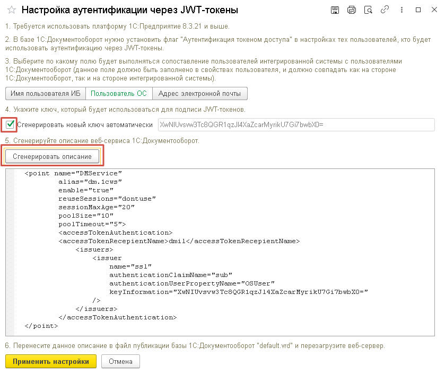Select 'Пользователь ОС' matching option
Screen dimensions: 445x375
point(119,93)
